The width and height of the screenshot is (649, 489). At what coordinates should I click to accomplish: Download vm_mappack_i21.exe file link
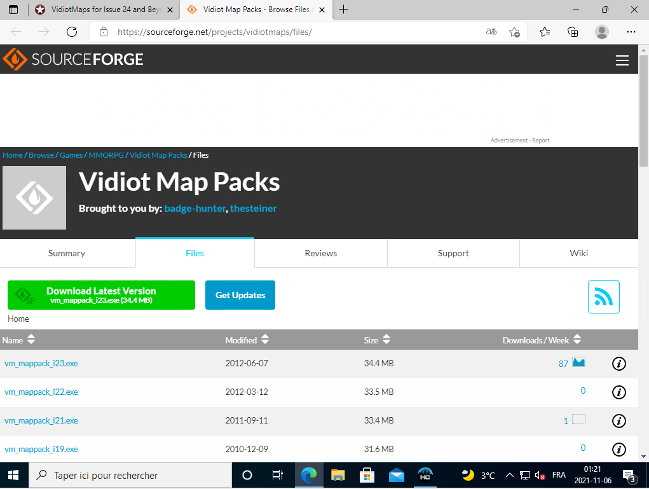point(41,420)
